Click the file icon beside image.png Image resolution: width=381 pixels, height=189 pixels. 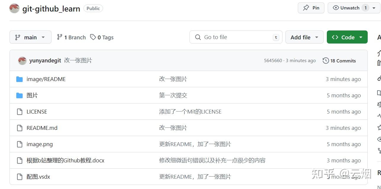(x=20, y=144)
